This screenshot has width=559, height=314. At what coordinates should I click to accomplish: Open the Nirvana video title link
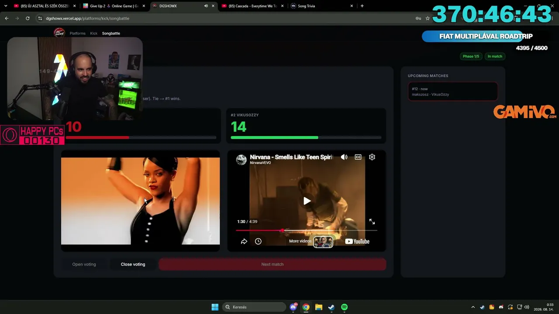[x=291, y=157]
